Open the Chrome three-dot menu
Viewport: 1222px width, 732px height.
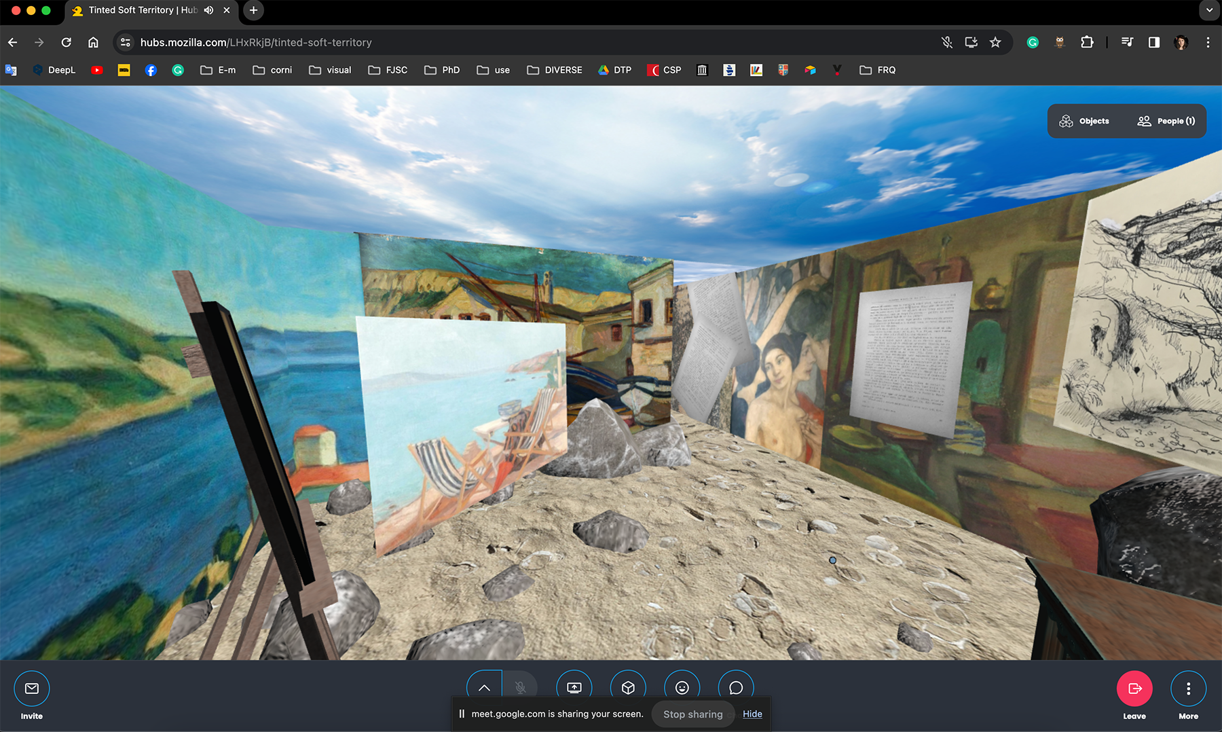[x=1208, y=42]
